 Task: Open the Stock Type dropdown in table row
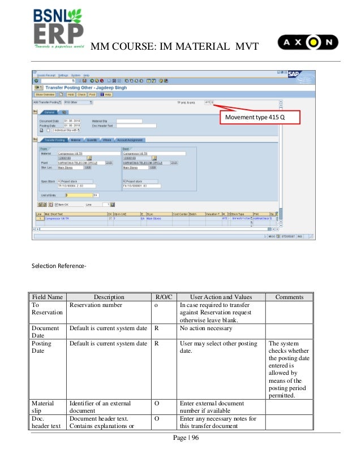click(252, 219)
